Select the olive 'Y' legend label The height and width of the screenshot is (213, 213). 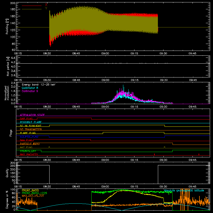[x=46, y=8]
